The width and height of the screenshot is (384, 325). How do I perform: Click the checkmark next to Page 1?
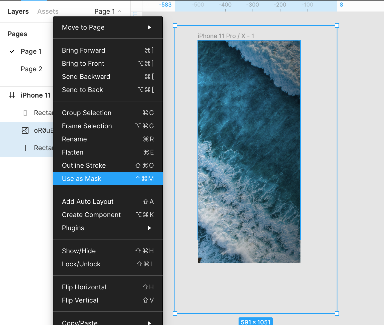pos(12,52)
